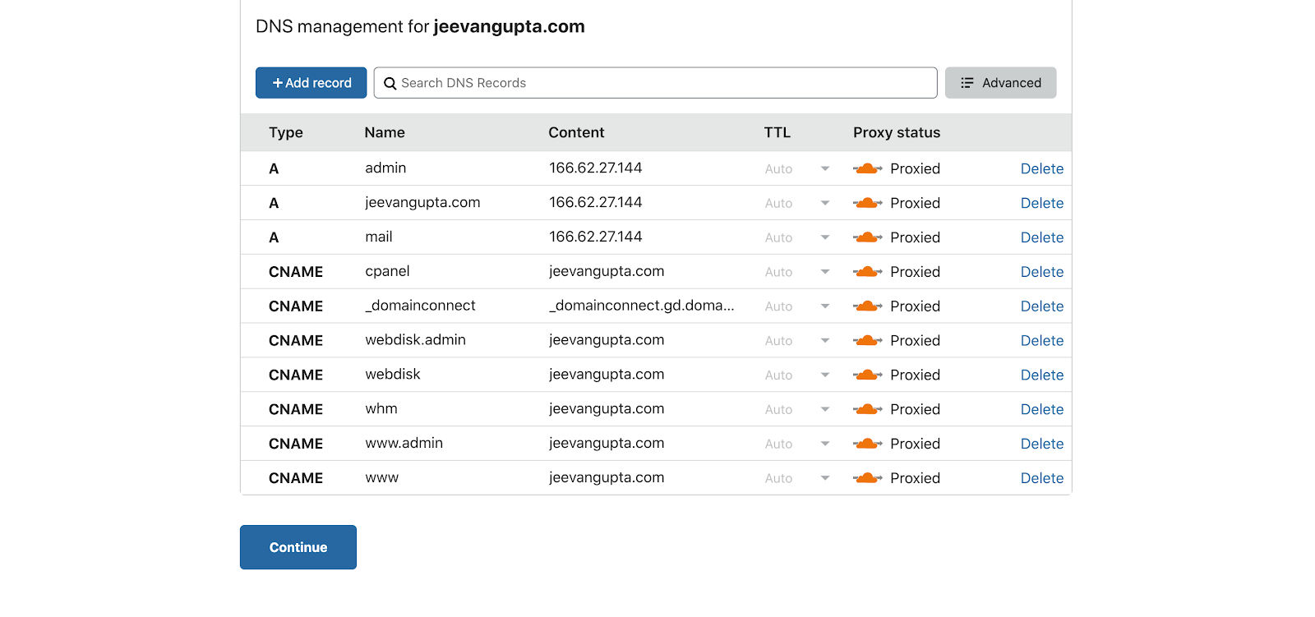Select the admin name cell

(385, 168)
